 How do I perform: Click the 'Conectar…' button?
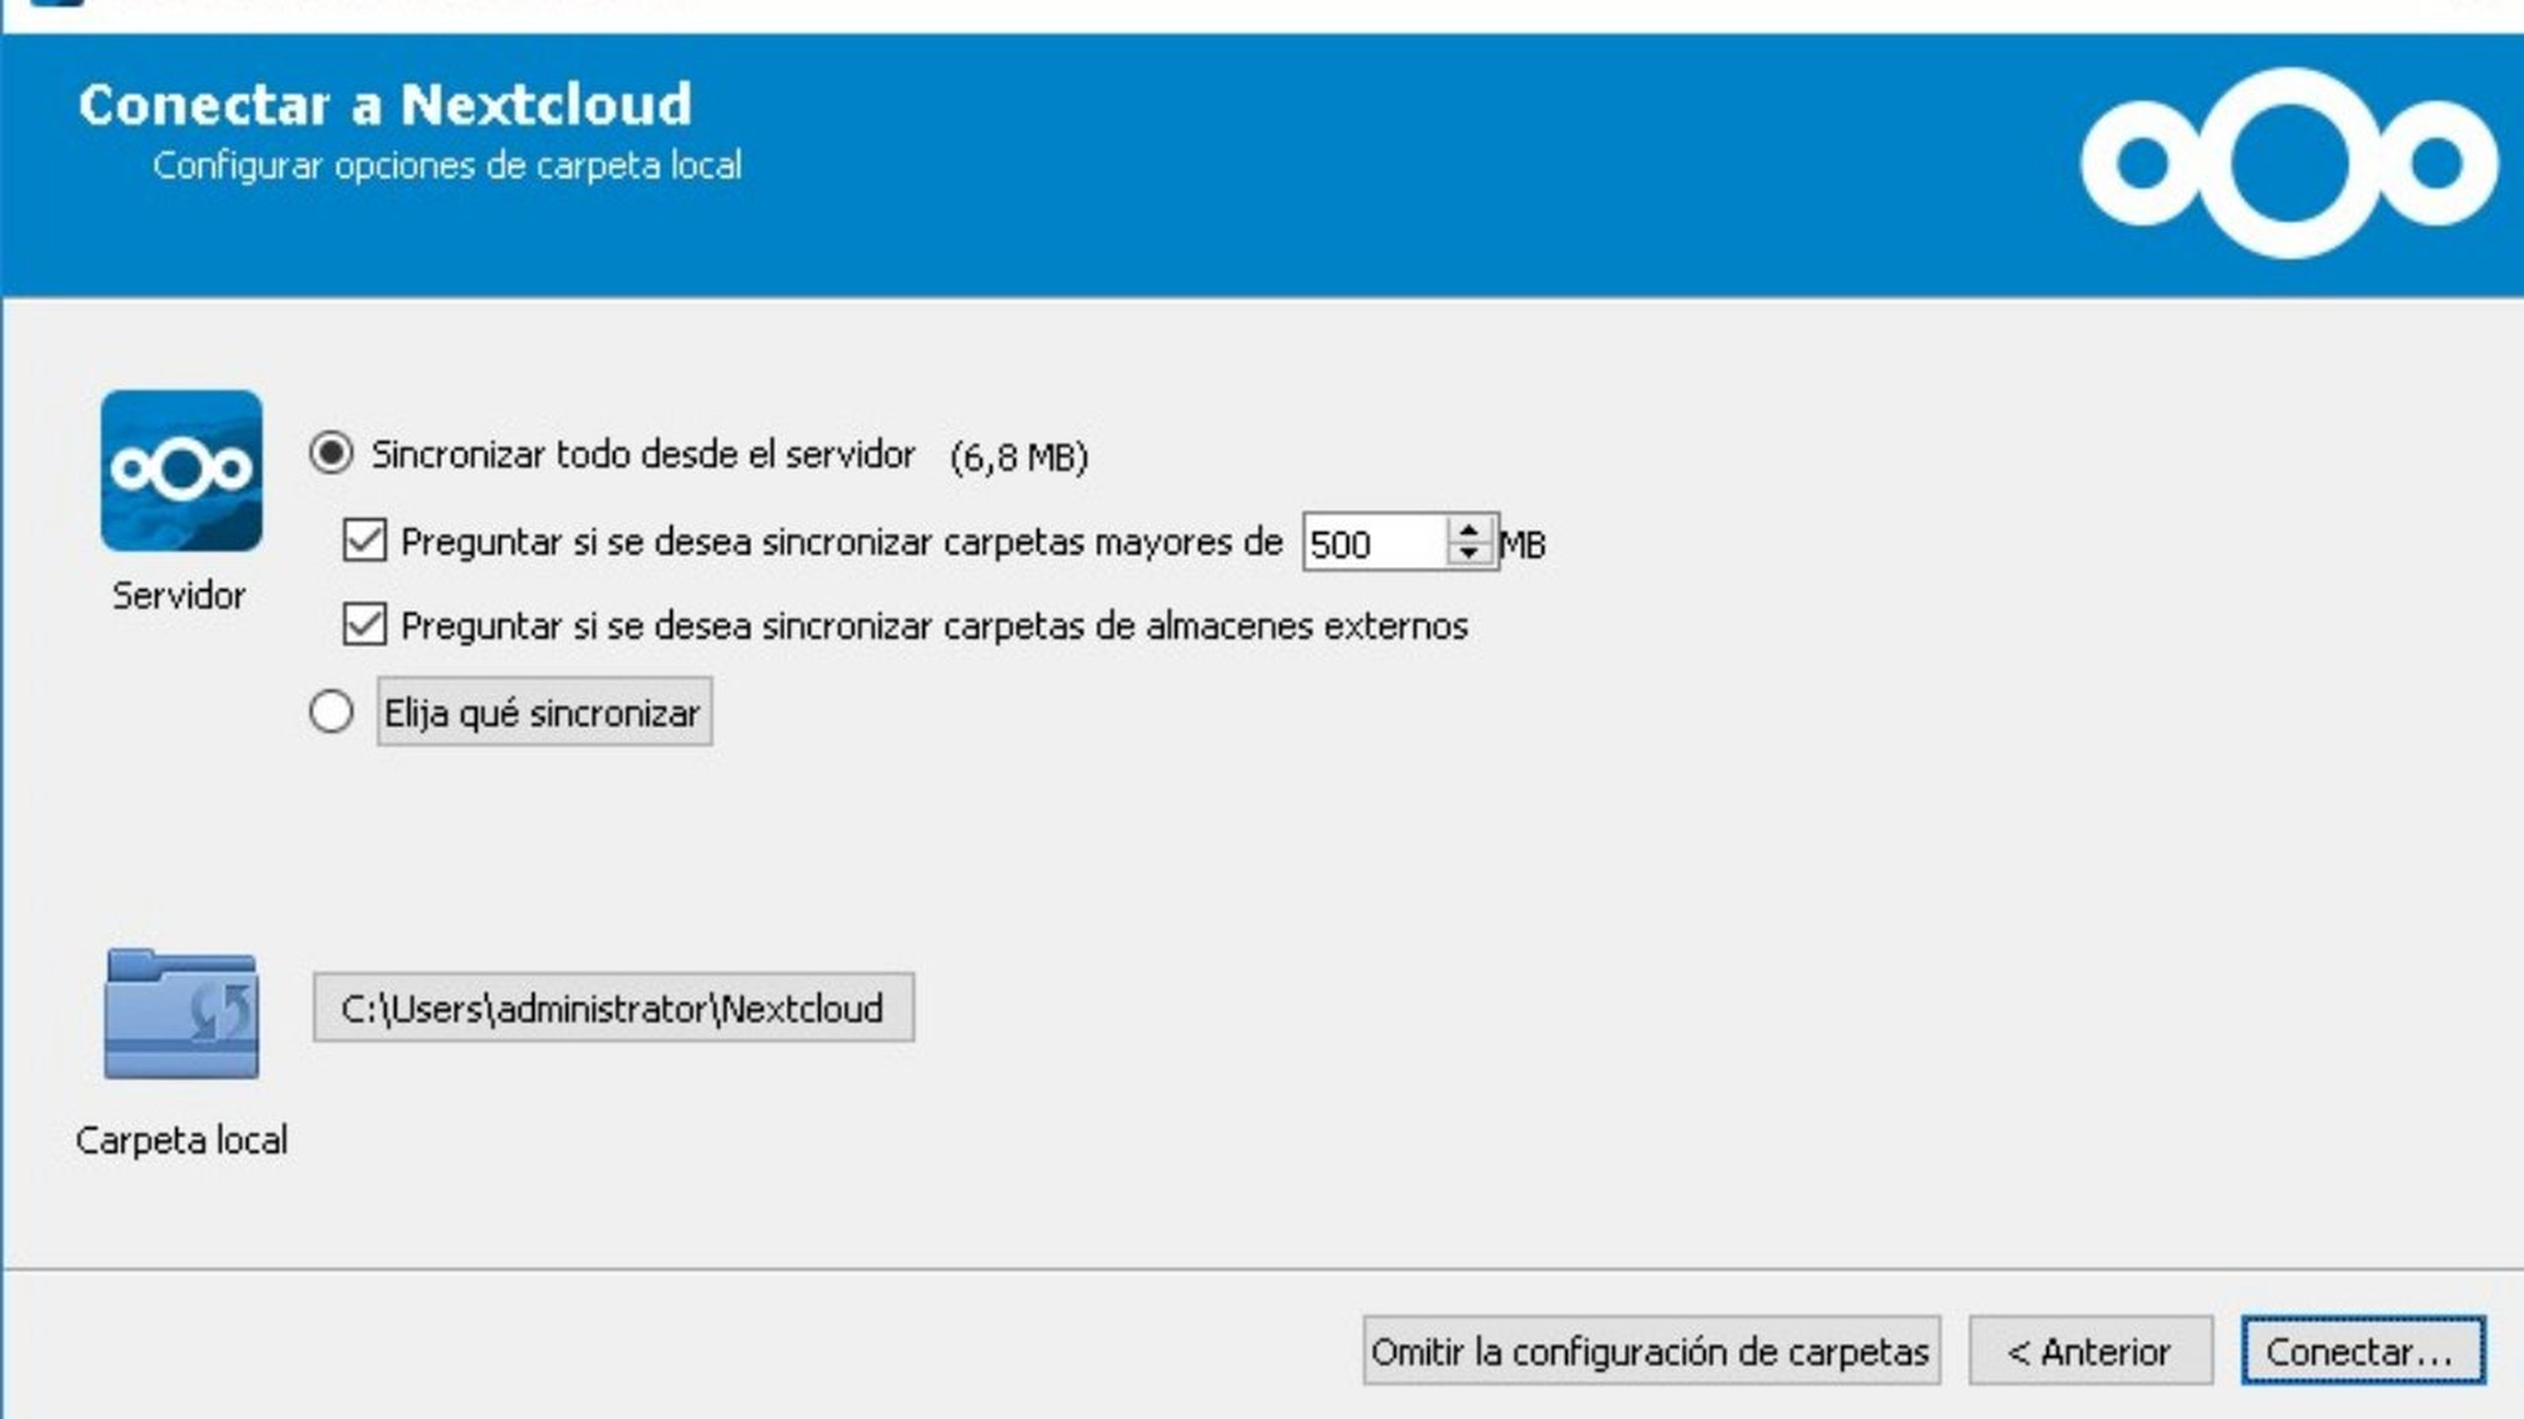2364,1351
